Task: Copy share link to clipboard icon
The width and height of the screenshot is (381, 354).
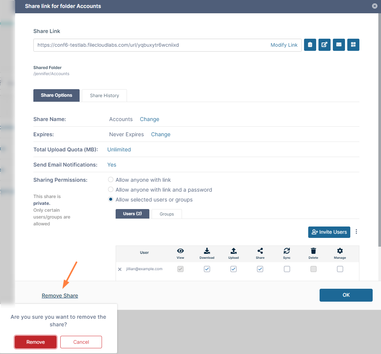Action: (x=310, y=45)
